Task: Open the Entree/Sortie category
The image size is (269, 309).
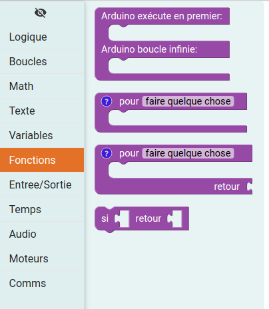Action: (42, 184)
